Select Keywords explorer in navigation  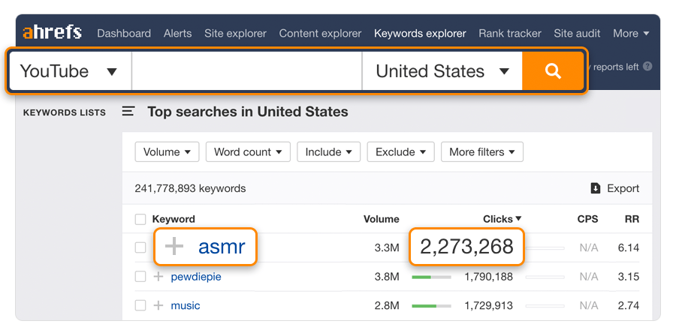point(420,33)
